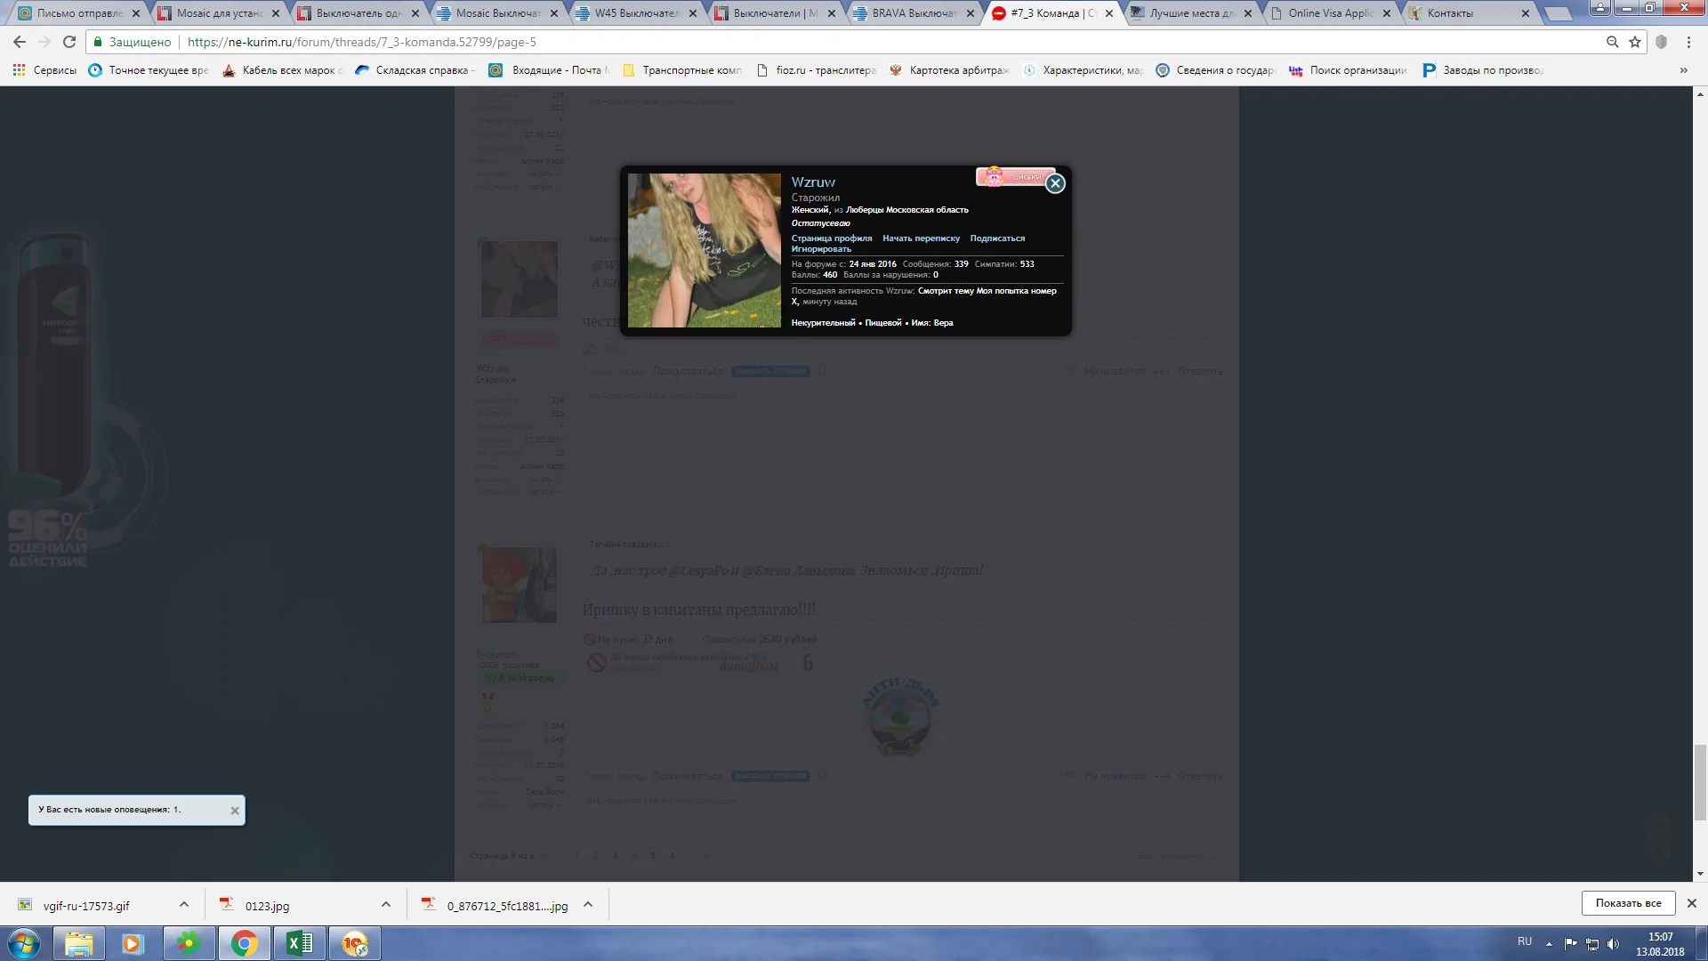Click the volume speaker tray icon
Viewport: 1708px width, 961px height.
1614,944
